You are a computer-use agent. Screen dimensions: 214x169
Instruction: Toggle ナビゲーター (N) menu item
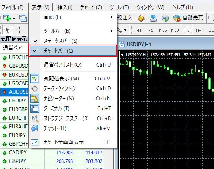click(x=72, y=99)
